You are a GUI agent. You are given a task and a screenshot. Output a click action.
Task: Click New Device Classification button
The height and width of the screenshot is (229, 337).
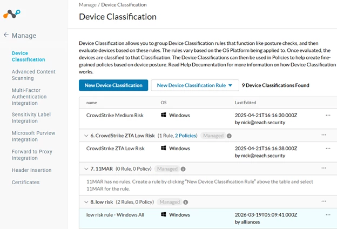point(113,85)
